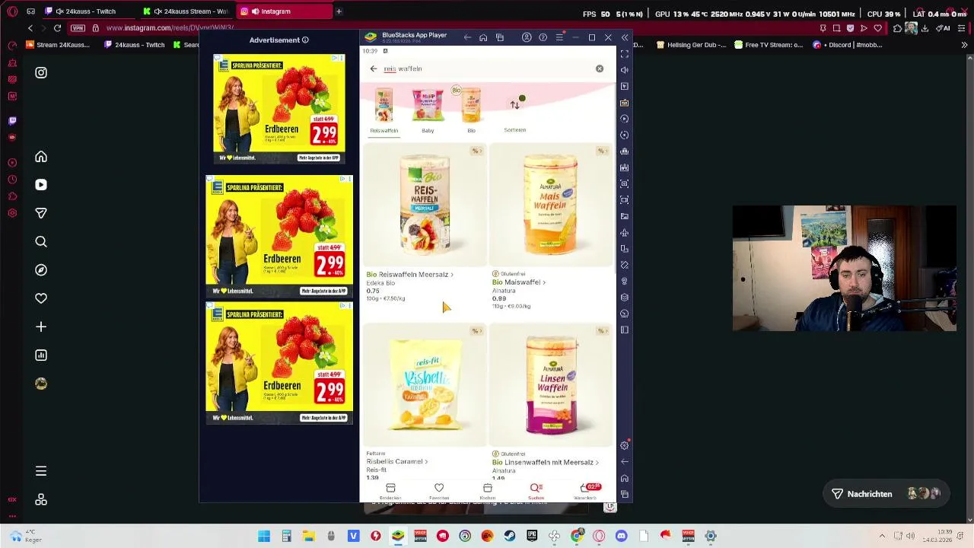Click the Android home icon in BlueStacks sidebar
This screenshot has width=974, height=548.
tap(625, 478)
